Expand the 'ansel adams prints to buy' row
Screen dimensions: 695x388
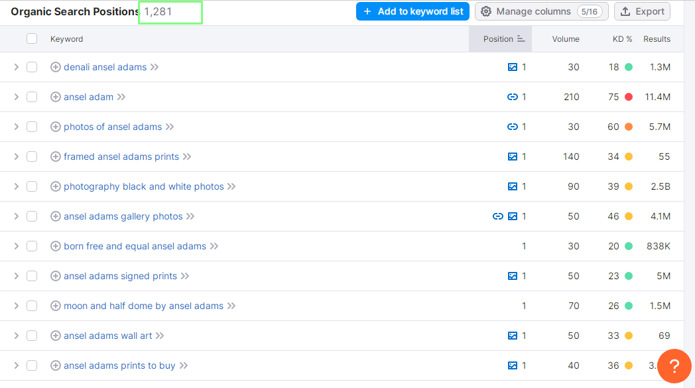click(x=17, y=365)
